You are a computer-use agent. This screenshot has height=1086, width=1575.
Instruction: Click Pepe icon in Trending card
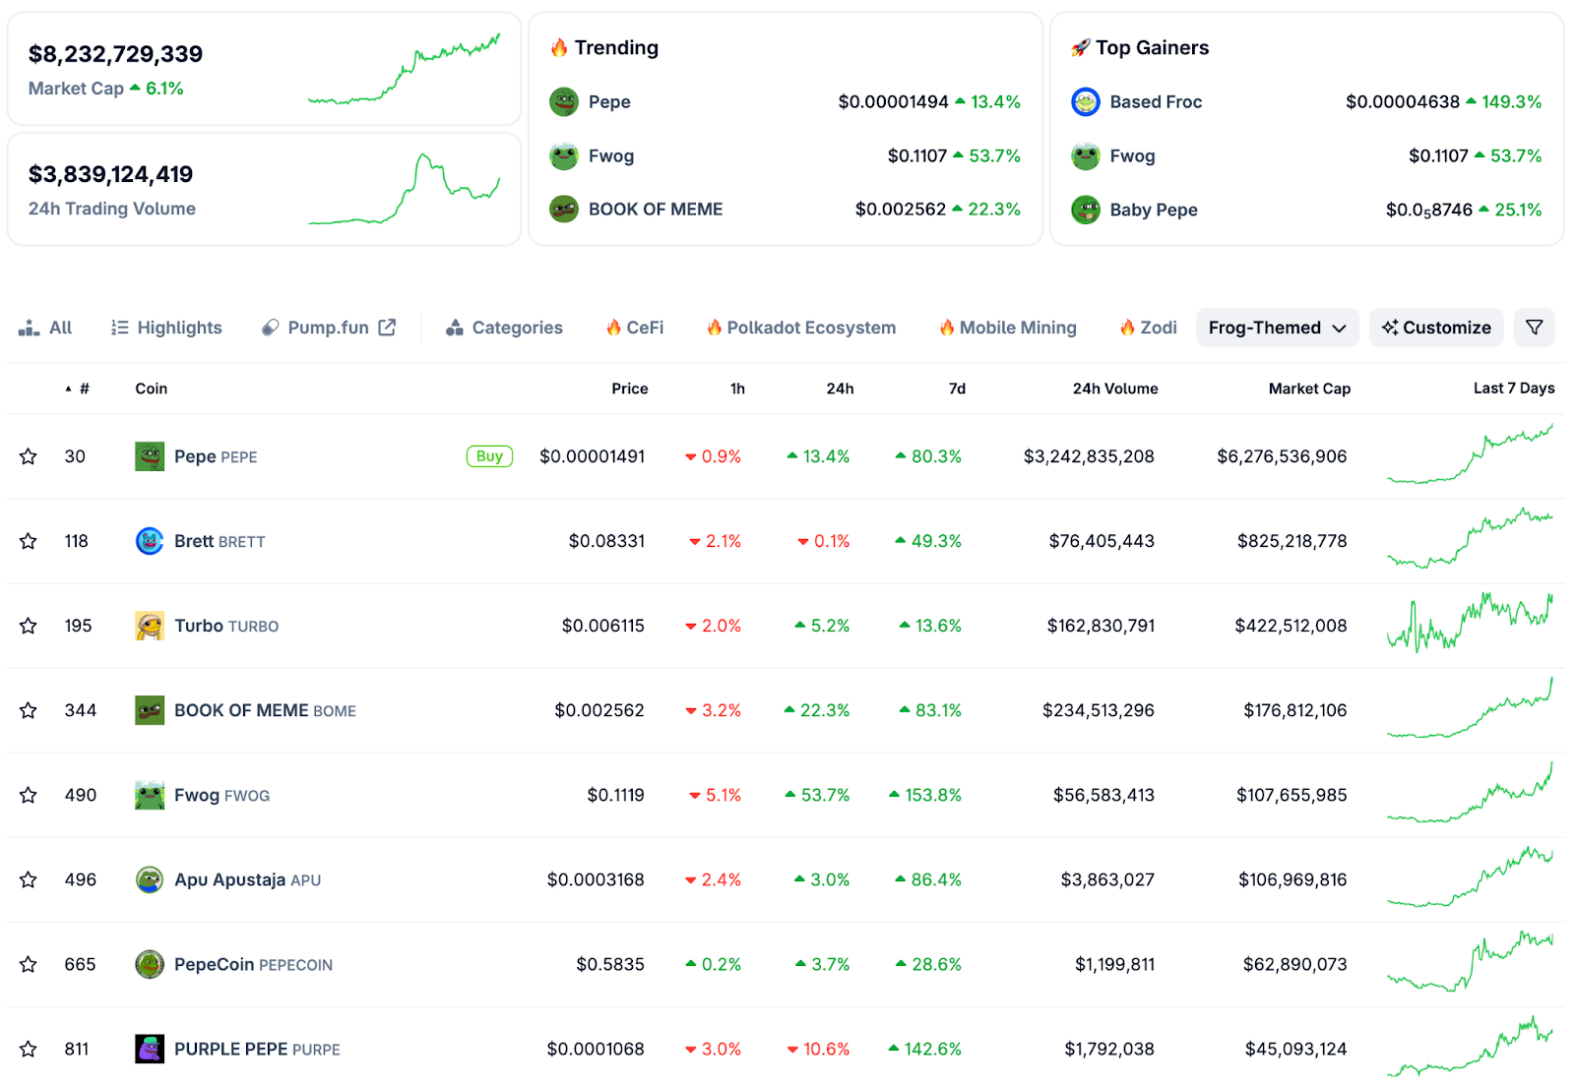point(564,101)
